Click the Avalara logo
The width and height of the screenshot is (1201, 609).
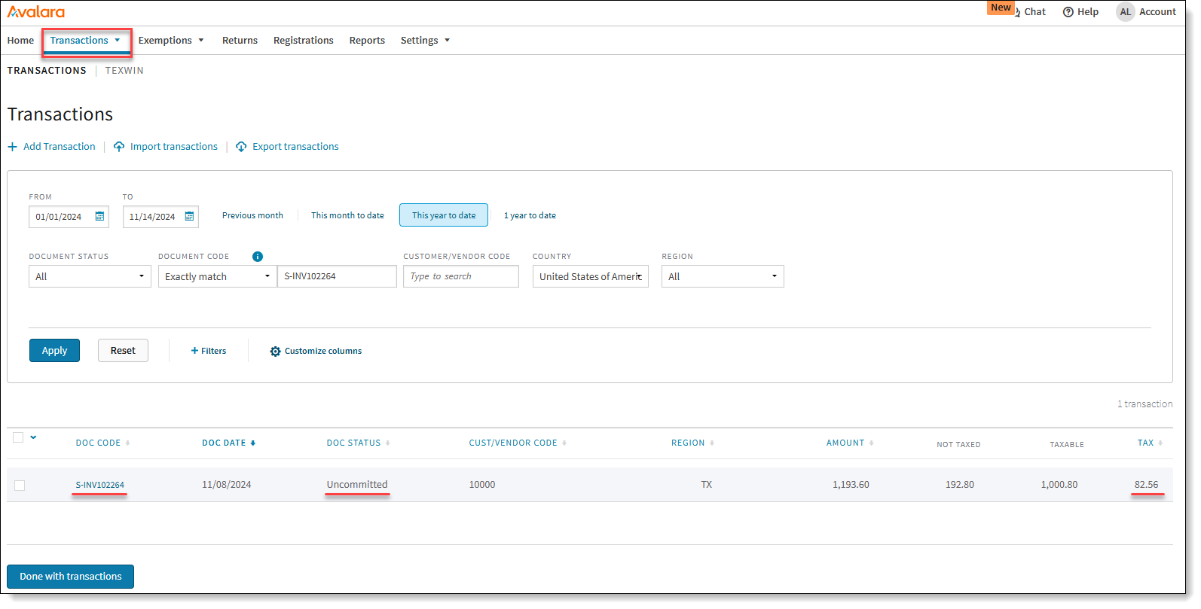pos(36,12)
